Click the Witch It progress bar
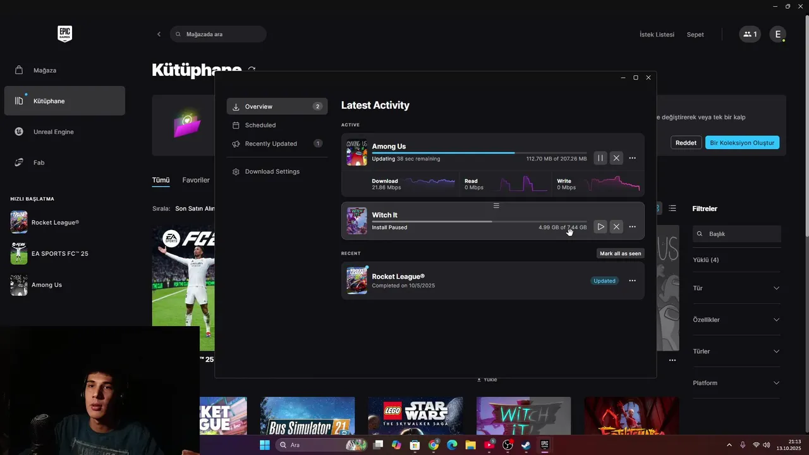Screen dimensions: 809x455 click(479, 221)
